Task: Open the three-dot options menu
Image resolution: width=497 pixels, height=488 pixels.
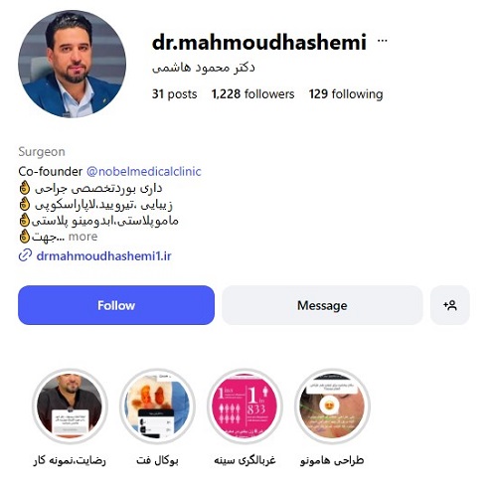Action: click(383, 41)
